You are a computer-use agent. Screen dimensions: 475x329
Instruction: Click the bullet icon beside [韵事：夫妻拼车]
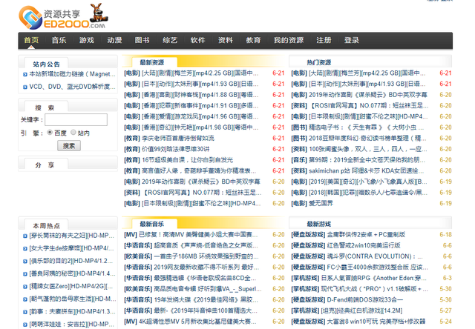click(25, 312)
